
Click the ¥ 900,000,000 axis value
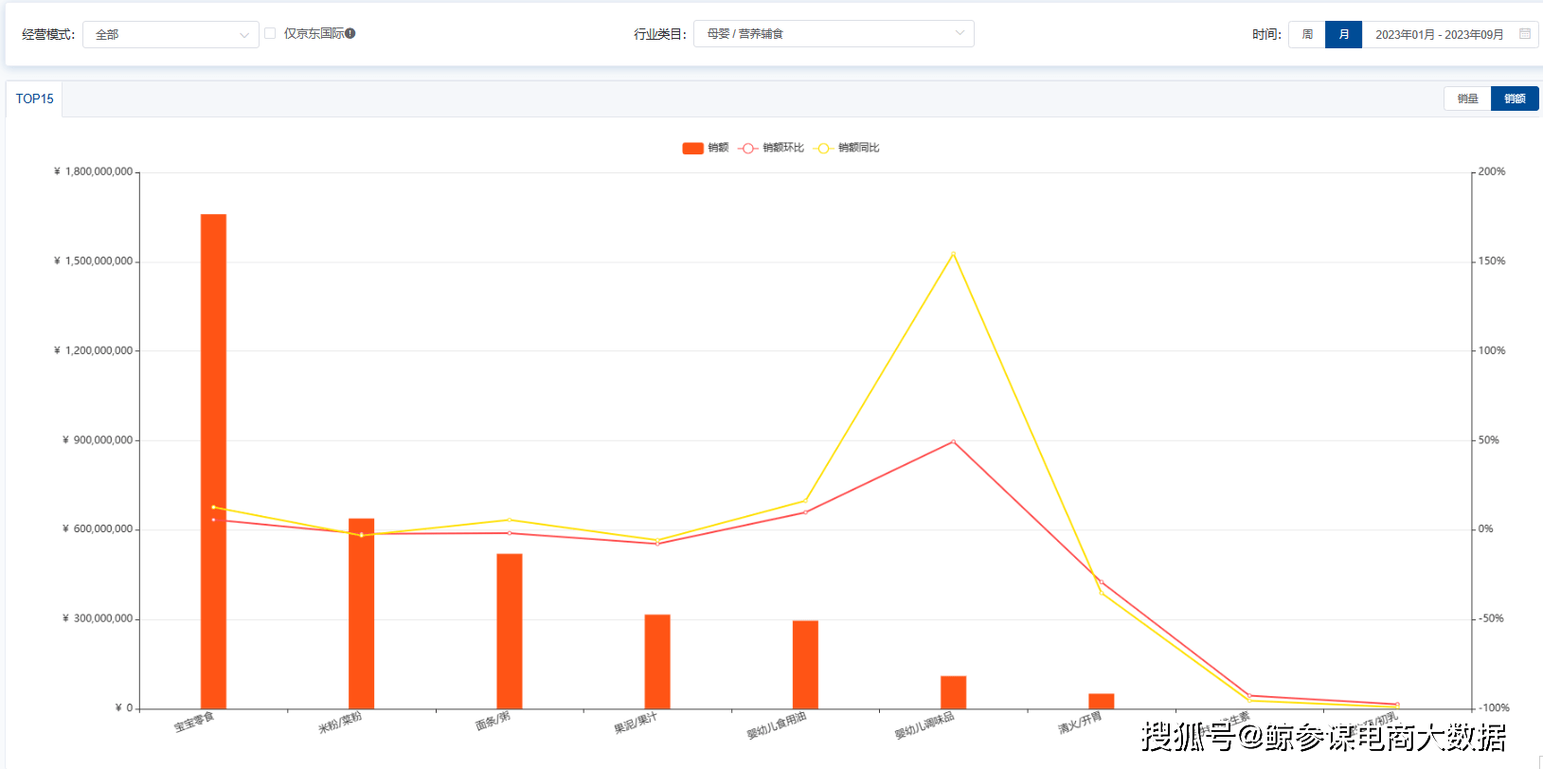click(98, 440)
